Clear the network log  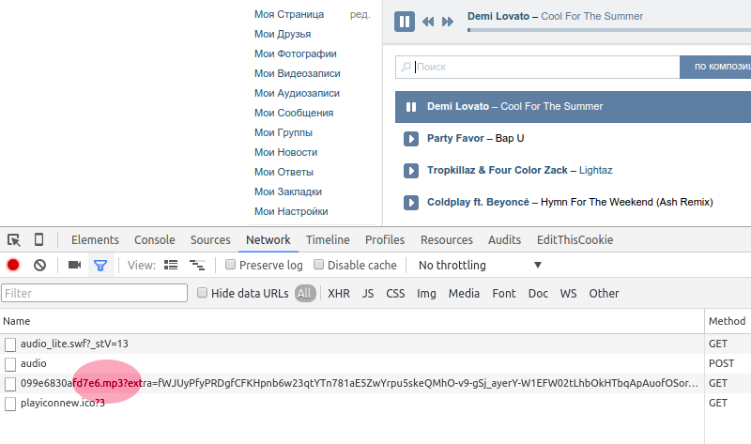[x=39, y=265]
